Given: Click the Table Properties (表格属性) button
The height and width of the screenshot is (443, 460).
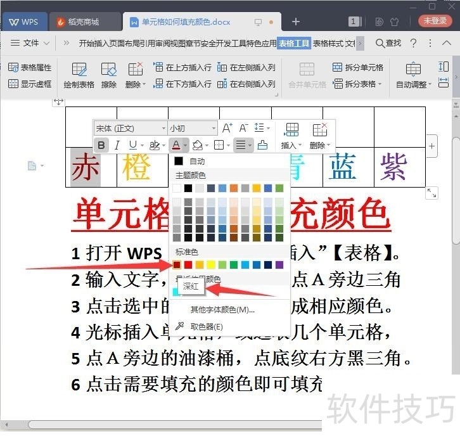Looking at the screenshot, I should [30, 67].
